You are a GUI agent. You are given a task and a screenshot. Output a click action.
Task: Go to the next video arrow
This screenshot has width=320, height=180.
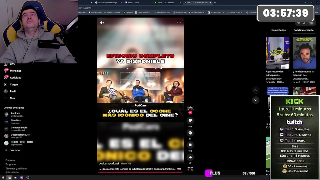point(256,100)
